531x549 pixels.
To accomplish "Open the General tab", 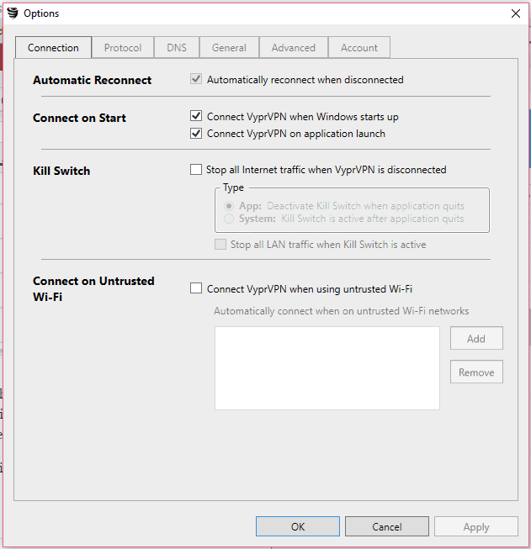I will (x=229, y=48).
